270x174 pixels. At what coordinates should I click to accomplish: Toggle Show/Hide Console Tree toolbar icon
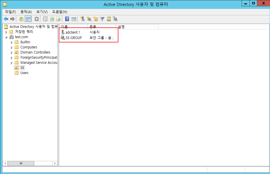[x=28, y=19]
